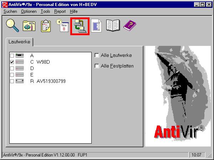Open the open book icon
The image size is (214, 160).
[x=113, y=26]
